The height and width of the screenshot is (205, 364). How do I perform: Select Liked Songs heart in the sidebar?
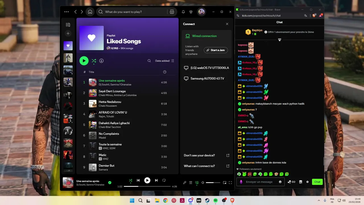68,46
